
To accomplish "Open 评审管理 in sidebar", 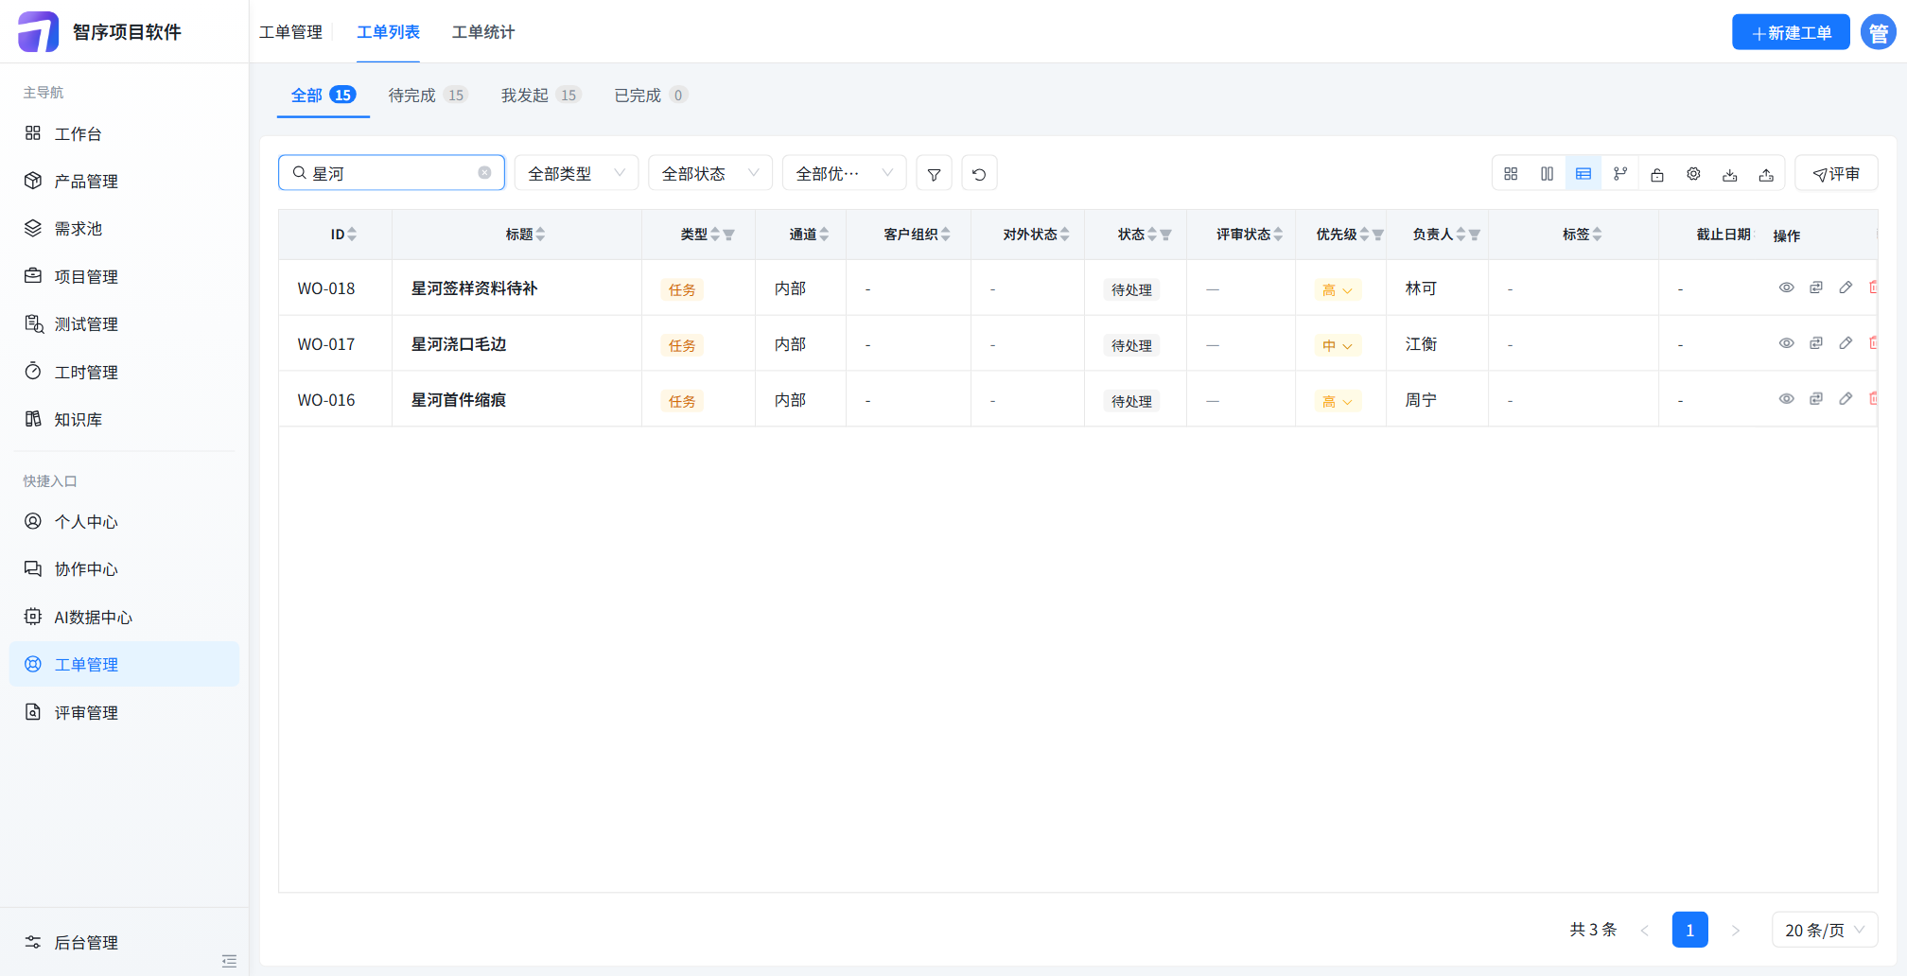I will click(124, 712).
